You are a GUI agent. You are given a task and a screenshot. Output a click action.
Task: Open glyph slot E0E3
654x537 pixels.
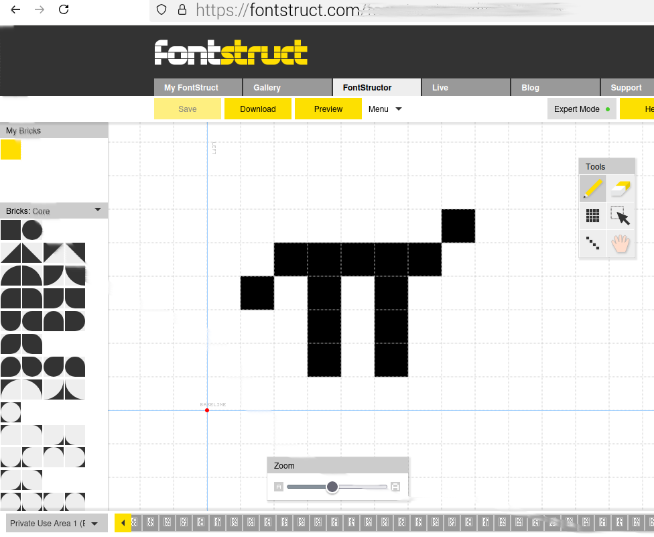pyautogui.click(x=519, y=522)
